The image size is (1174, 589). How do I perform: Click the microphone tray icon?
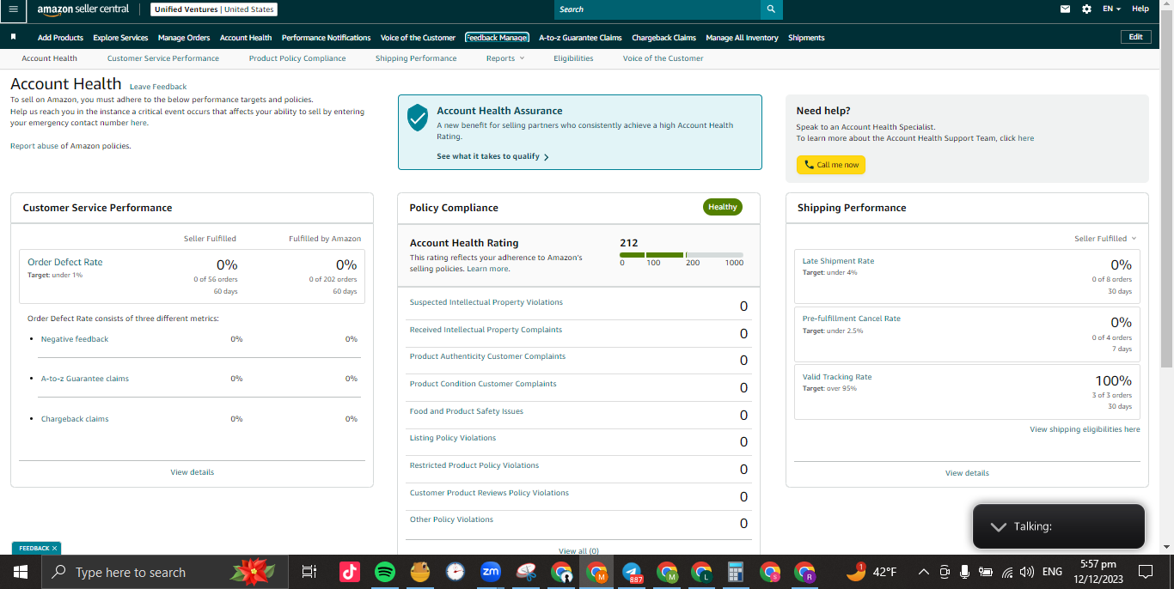(x=965, y=572)
